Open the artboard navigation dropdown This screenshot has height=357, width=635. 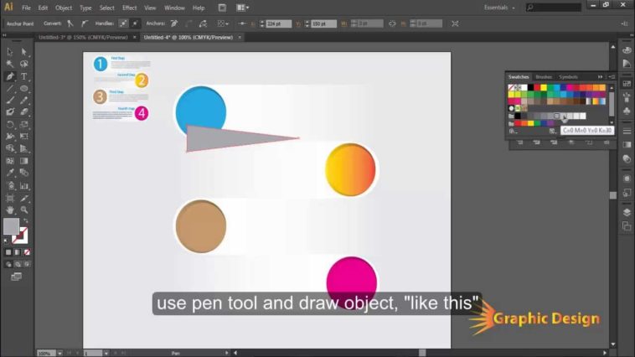point(106,354)
